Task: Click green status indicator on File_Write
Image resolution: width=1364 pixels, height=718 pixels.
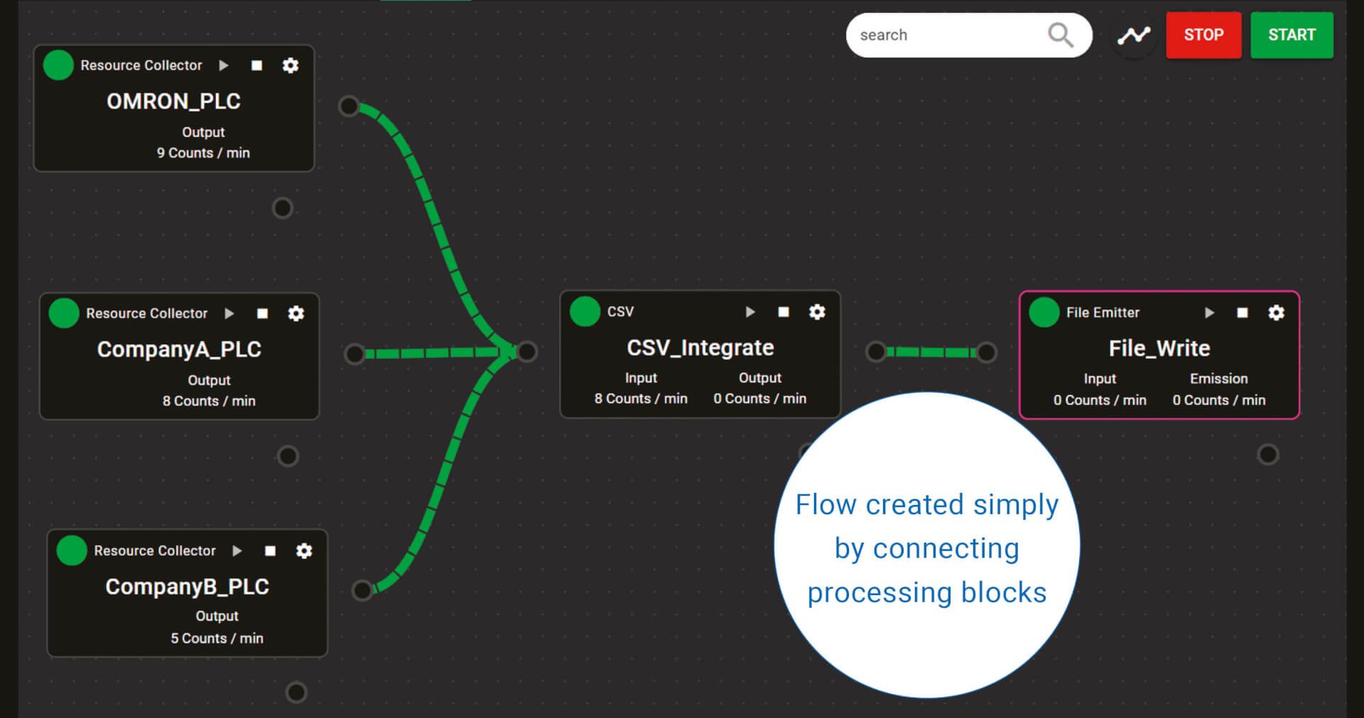Action: [1044, 312]
